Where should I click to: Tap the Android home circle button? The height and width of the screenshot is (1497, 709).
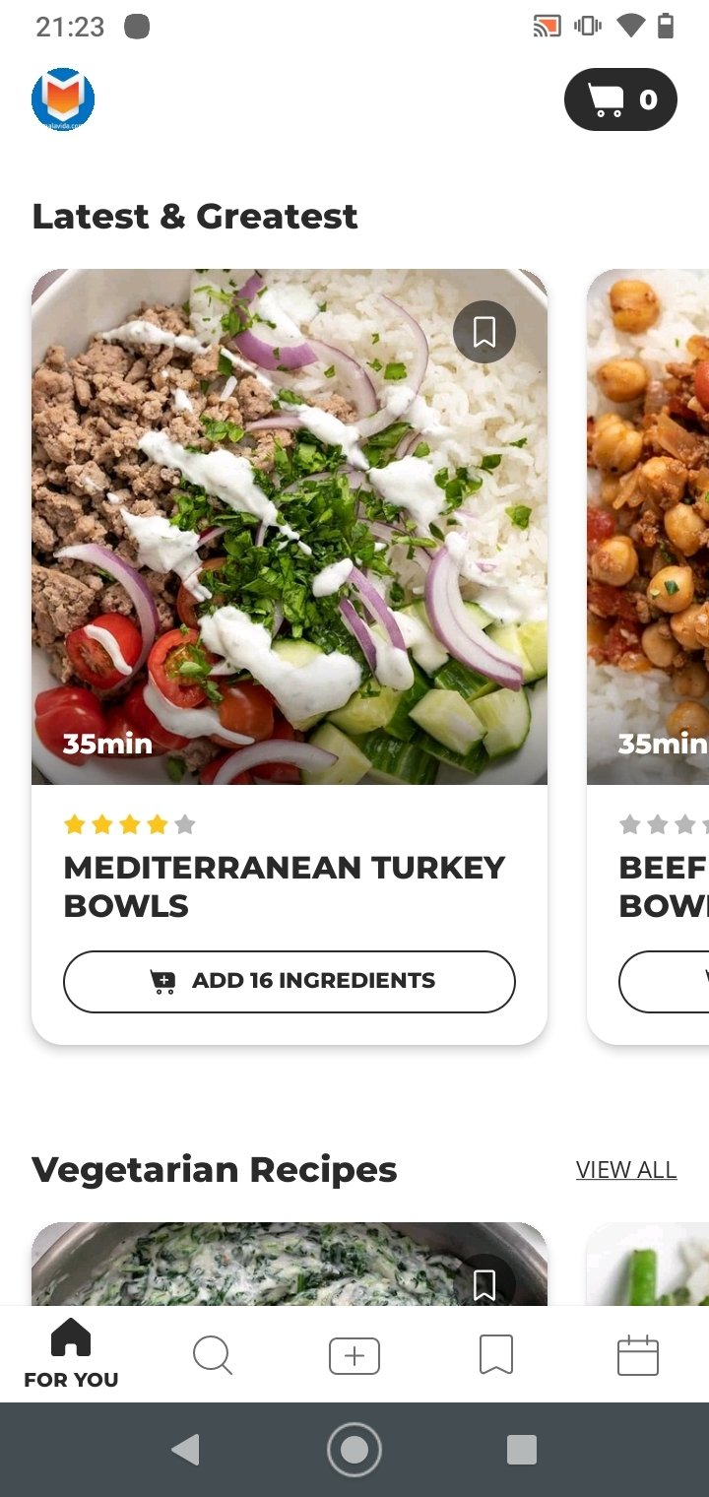(x=354, y=1450)
